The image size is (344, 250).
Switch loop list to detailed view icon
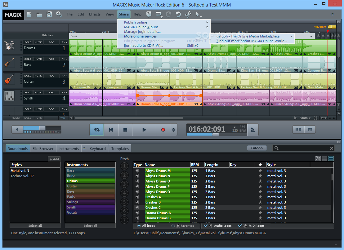point(331,158)
